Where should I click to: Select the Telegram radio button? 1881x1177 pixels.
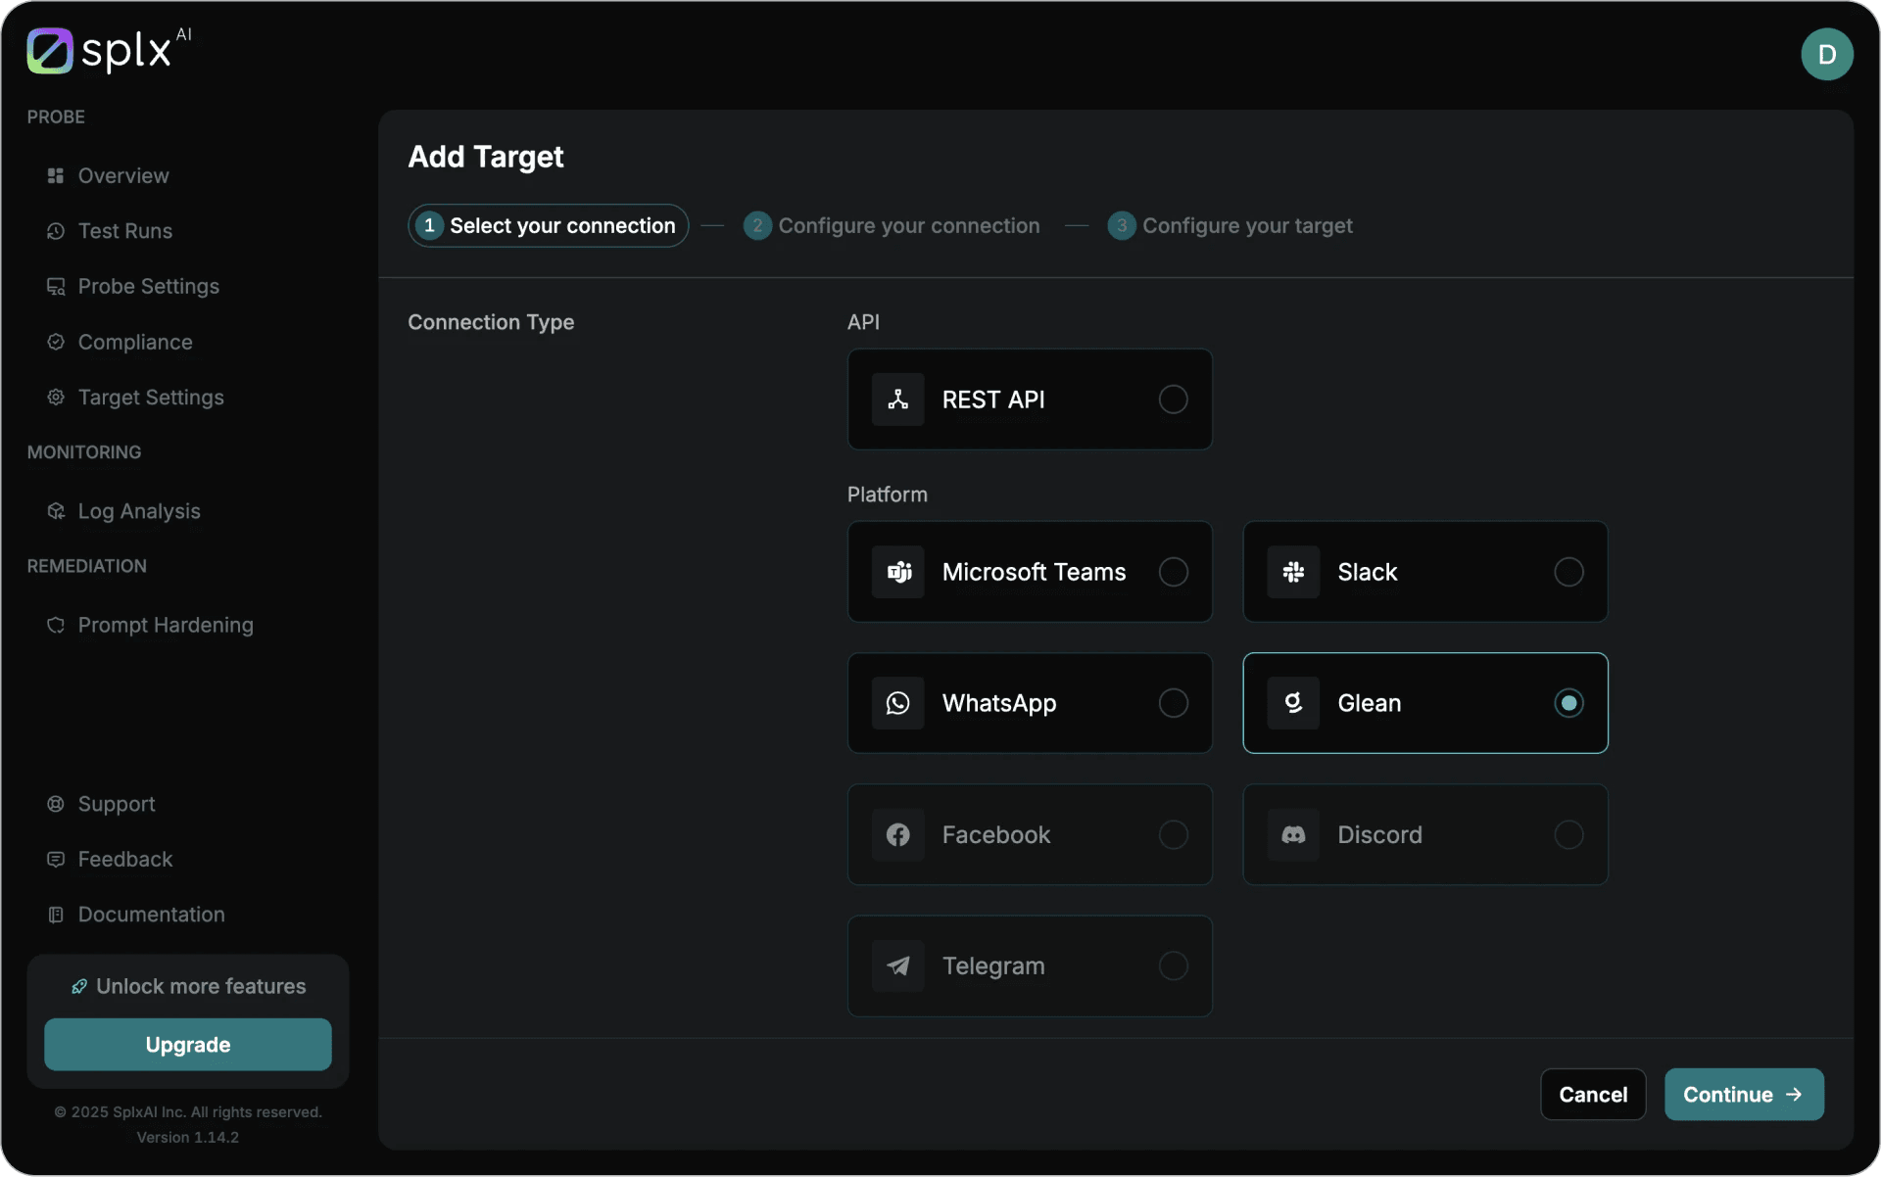[1173, 965]
